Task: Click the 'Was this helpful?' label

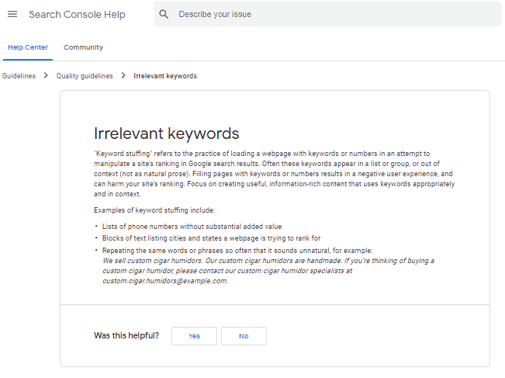Action: (126, 336)
